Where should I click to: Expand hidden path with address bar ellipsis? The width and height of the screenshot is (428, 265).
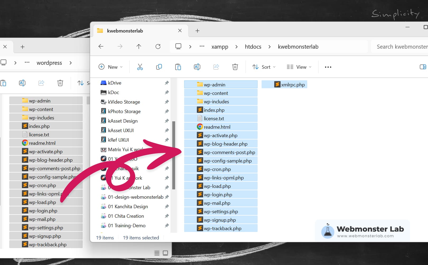[x=202, y=46]
